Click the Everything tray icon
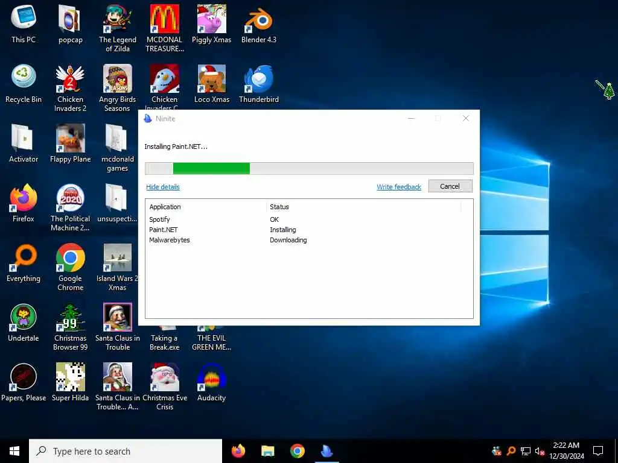 (x=511, y=451)
